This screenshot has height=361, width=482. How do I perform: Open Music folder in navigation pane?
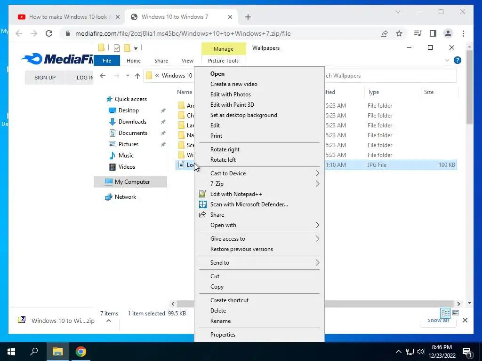(126, 156)
